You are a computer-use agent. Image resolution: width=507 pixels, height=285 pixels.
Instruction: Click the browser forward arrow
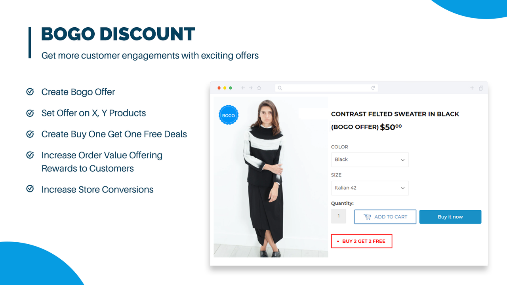[x=251, y=88]
